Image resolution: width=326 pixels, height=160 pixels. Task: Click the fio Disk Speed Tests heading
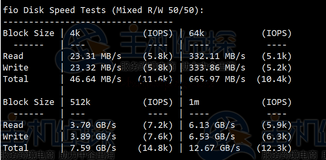tap(103, 10)
